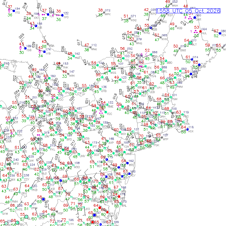Select the green station circle at MSV
Image resolution: width=226 pixels, height=226 pixels.
point(120,132)
